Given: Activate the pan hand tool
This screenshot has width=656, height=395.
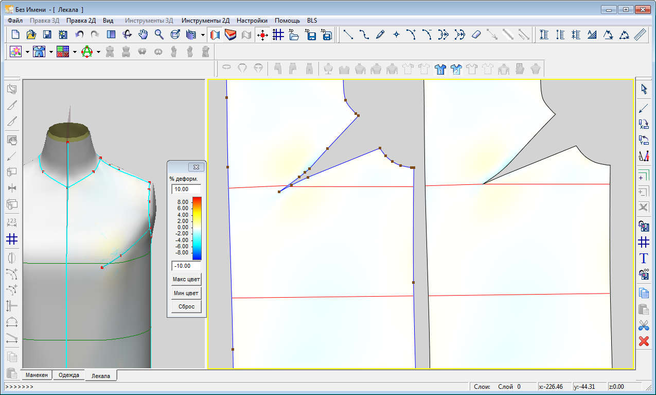Looking at the screenshot, I should (x=143, y=35).
